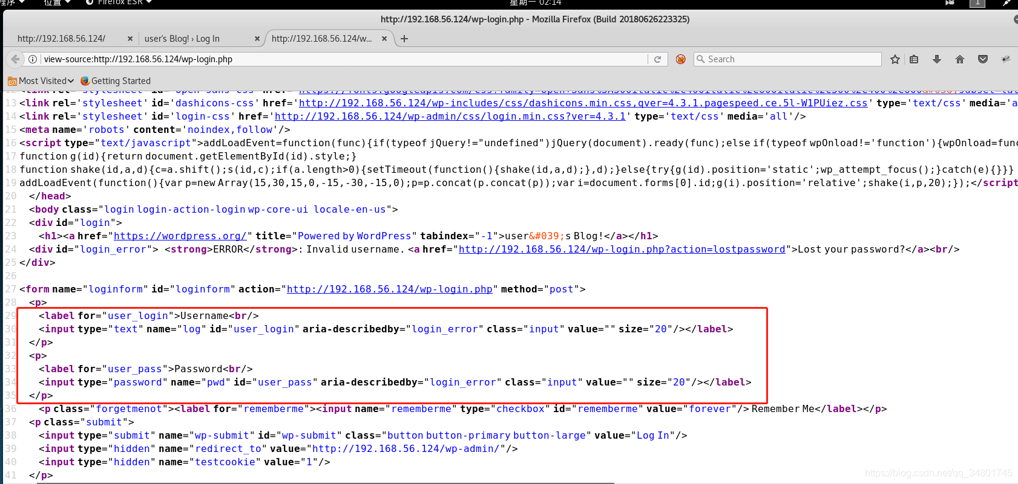This screenshot has width=1018, height=484.
Task: Open the form action wp-login.php link
Action: click(390, 289)
